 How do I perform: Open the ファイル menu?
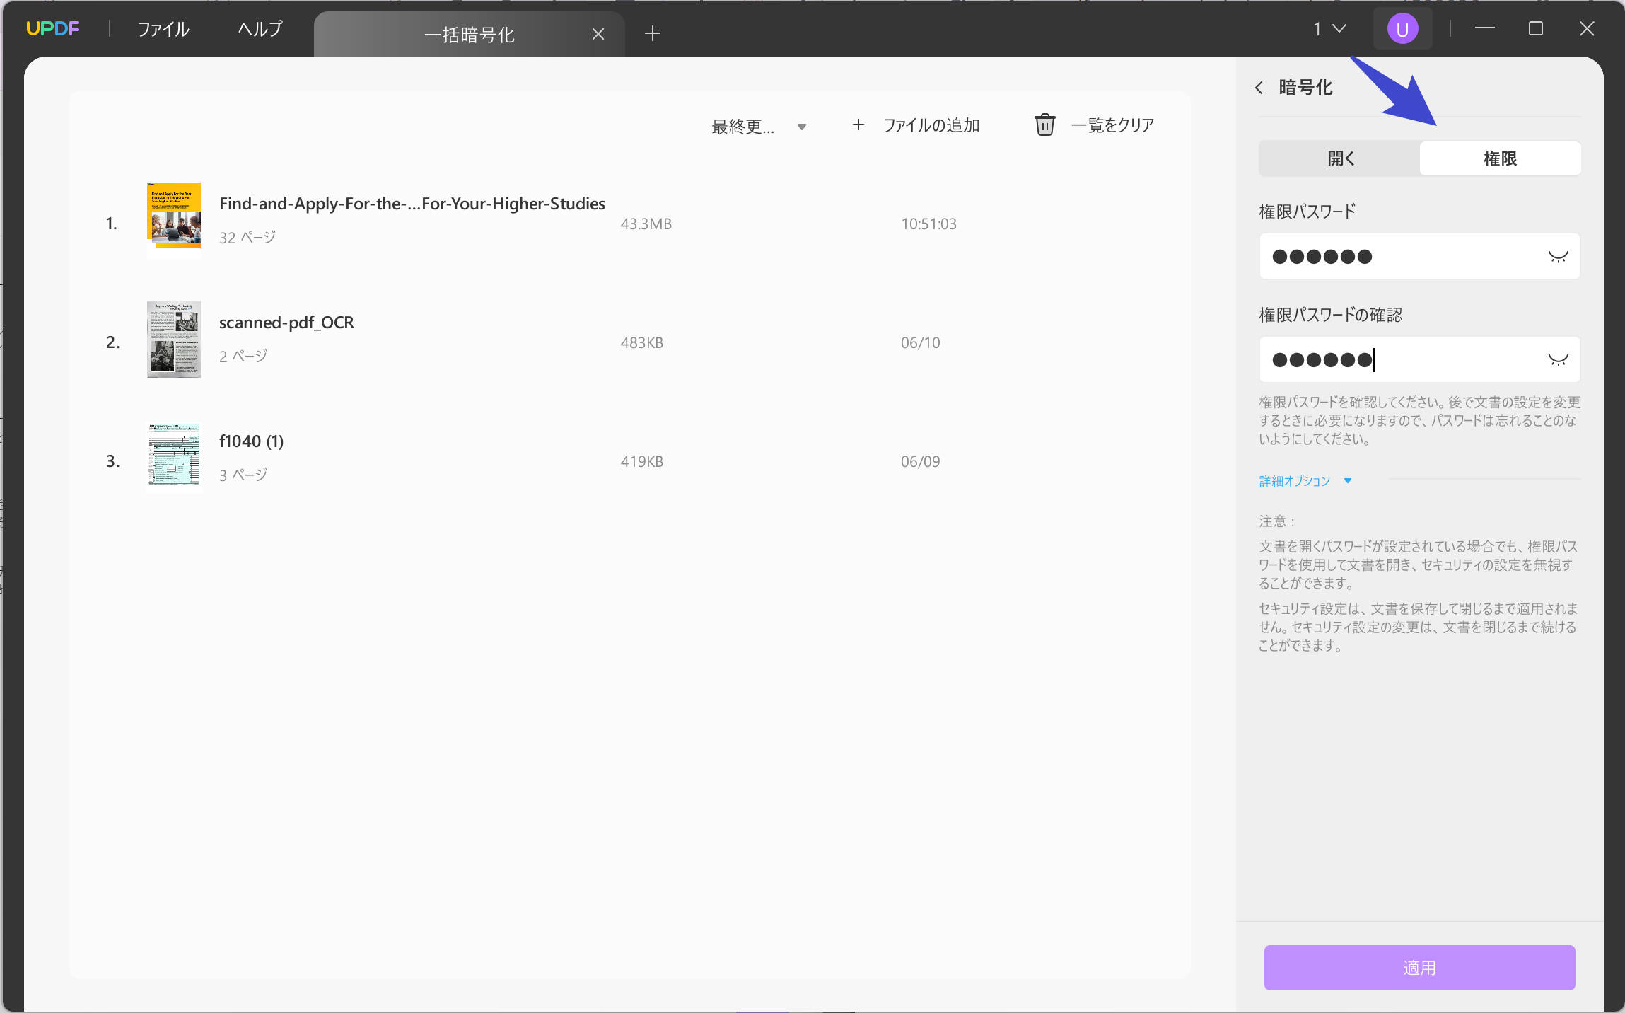pyautogui.click(x=163, y=29)
